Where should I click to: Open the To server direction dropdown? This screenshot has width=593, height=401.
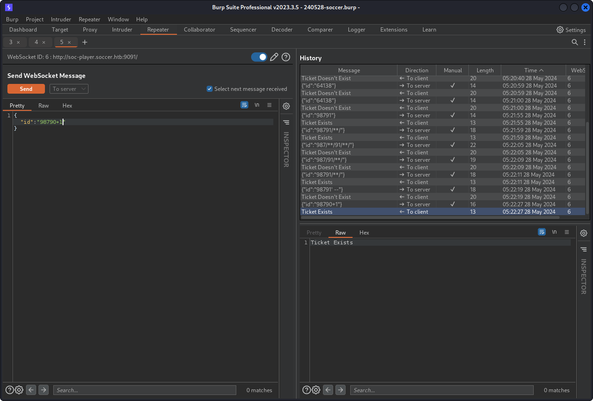(69, 89)
